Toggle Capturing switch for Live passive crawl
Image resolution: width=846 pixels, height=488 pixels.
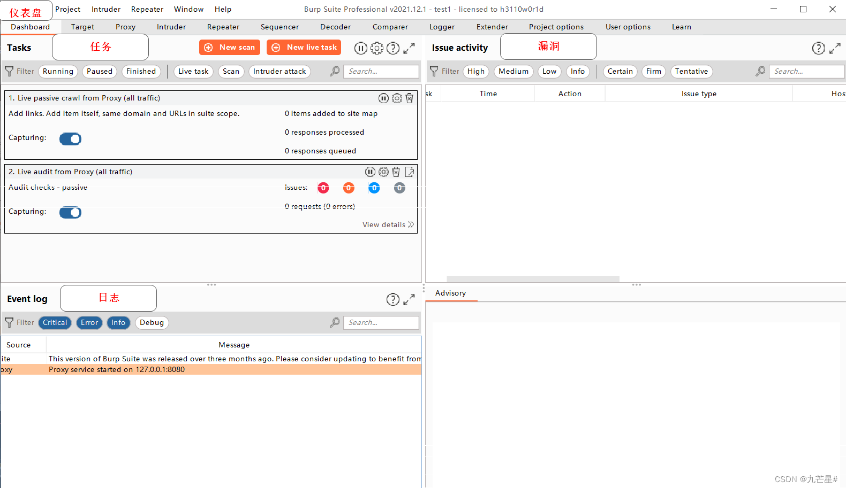70,139
